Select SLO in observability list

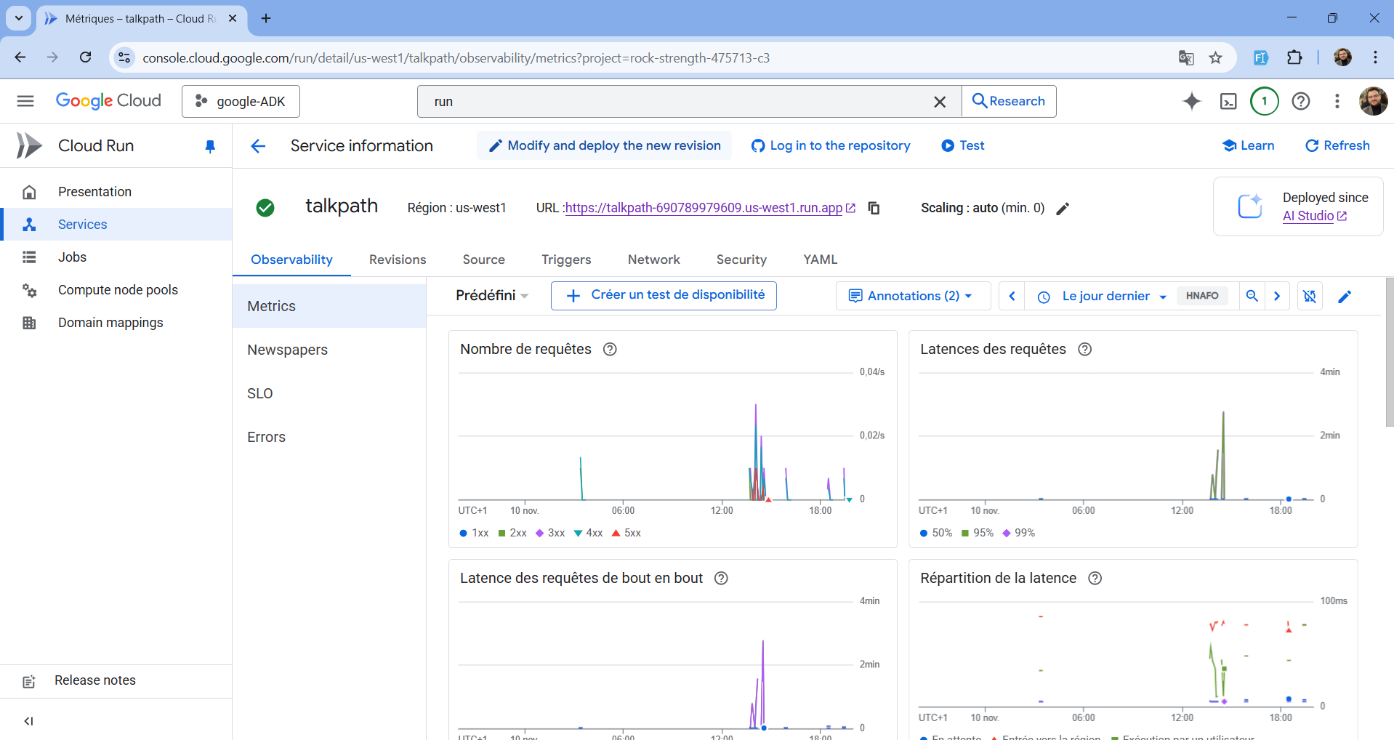tap(329, 393)
